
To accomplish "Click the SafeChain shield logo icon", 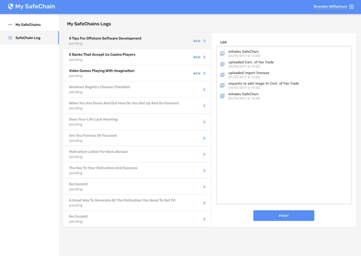I will click(x=11, y=7).
